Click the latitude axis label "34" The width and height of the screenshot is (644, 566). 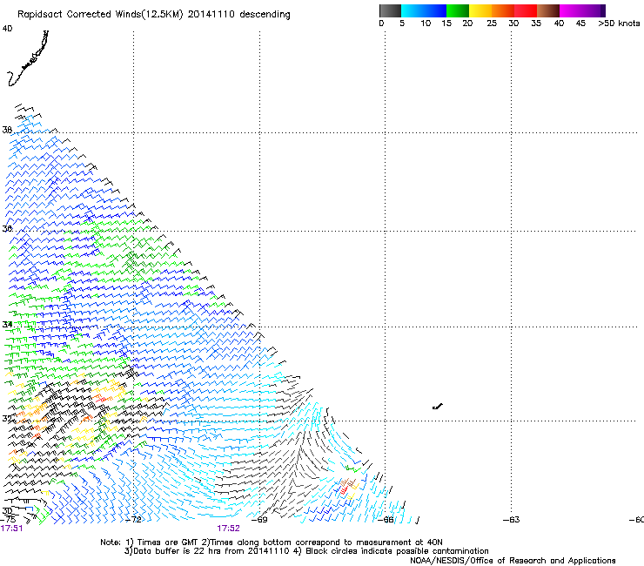click(7, 324)
